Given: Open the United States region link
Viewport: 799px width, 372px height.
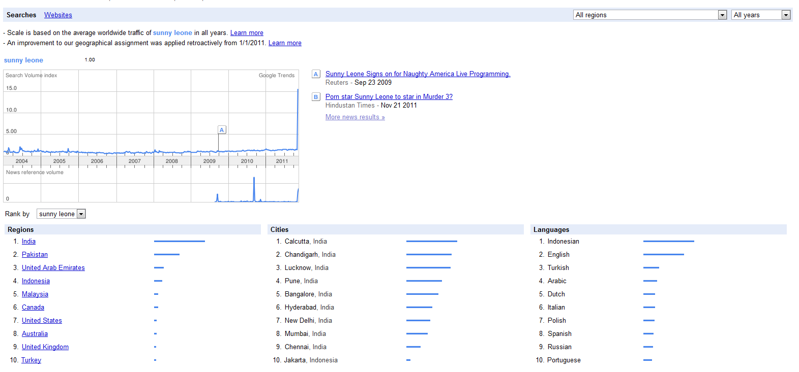Looking at the screenshot, I should (42, 320).
